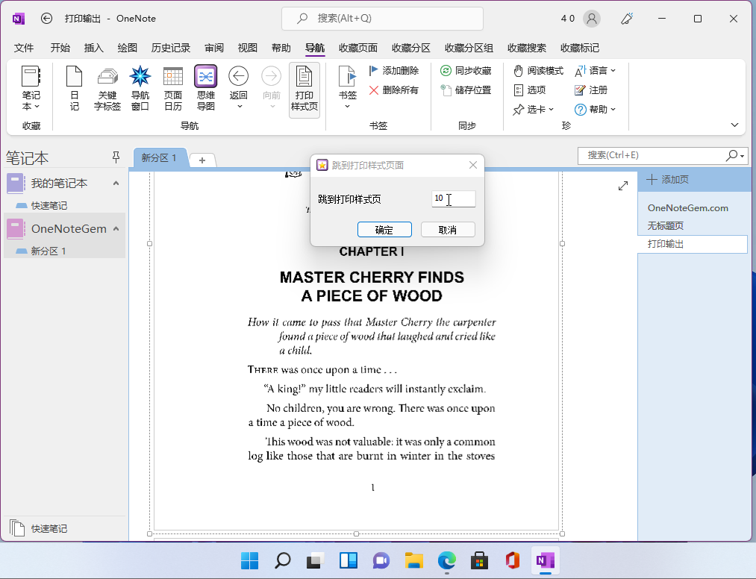Viewport: 756px width, 579px height.
Task: Open the 帮助 help dropdown in ribbon
Action: (596, 110)
